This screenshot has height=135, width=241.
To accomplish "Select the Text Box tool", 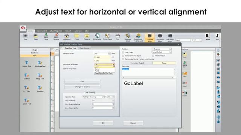I will click(27, 76).
